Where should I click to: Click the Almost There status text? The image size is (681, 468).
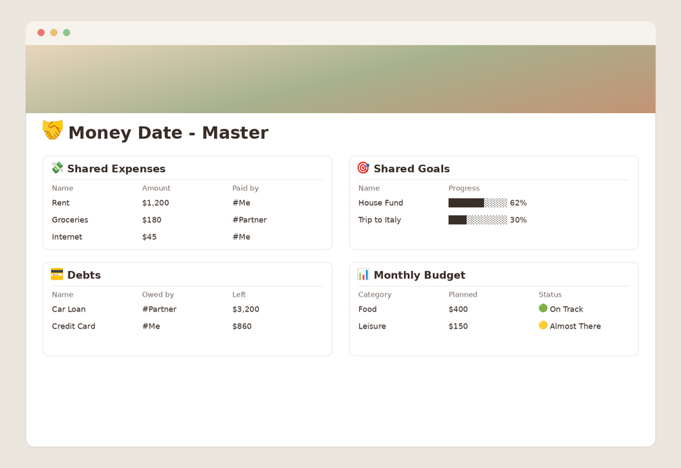(x=575, y=326)
